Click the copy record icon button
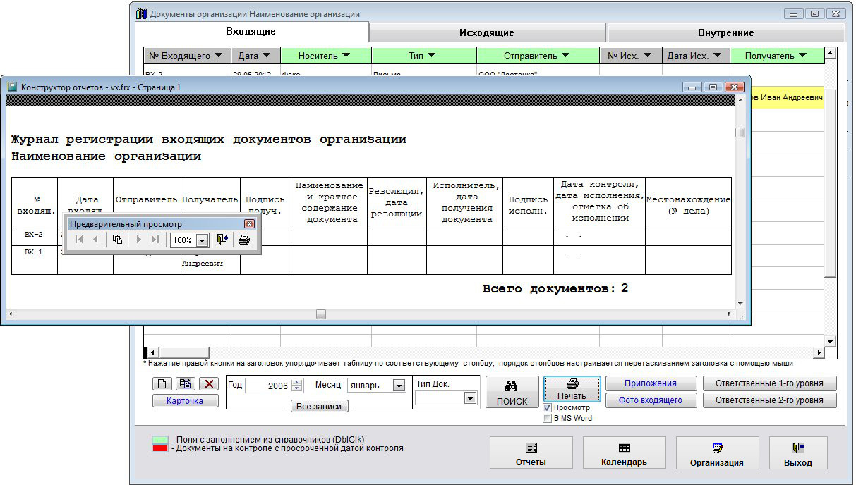 tap(186, 384)
